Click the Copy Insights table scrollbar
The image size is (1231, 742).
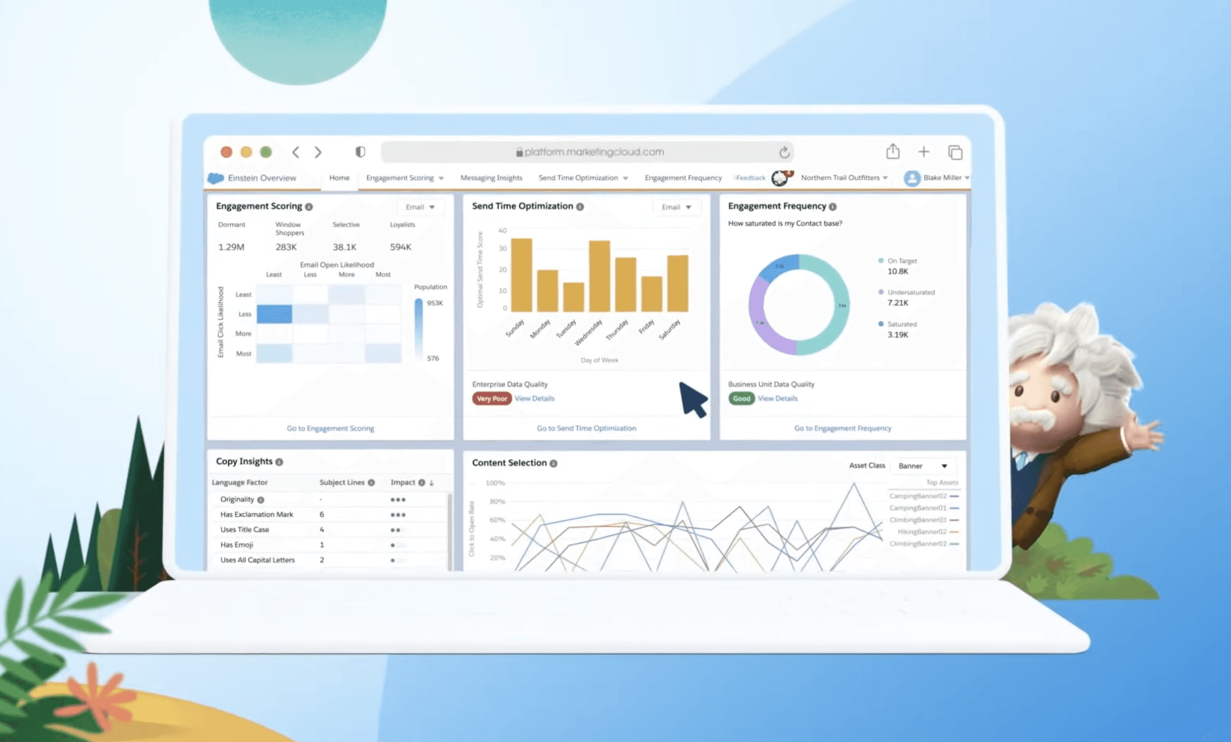click(x=449, y=531)
